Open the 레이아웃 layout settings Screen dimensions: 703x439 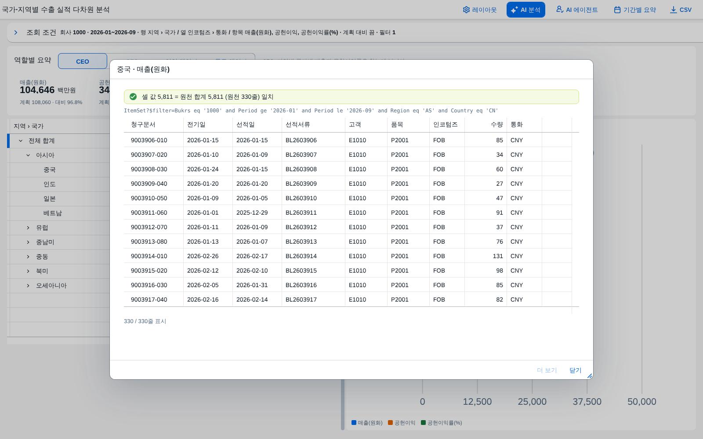coord(480,10)
